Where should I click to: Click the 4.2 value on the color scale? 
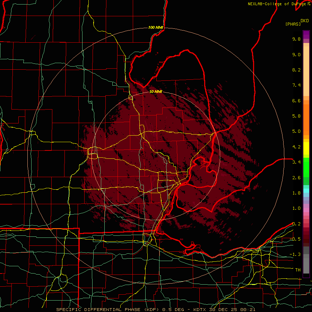pos(296,147)
